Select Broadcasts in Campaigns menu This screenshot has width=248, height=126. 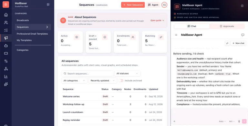tap(23, 20)
